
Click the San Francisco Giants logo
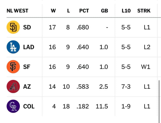point(13,67)
